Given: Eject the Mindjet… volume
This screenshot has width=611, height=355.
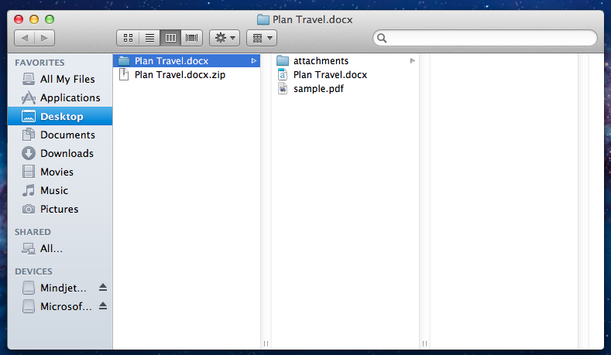Looking at the screenshot, I should tap(103, 288).
